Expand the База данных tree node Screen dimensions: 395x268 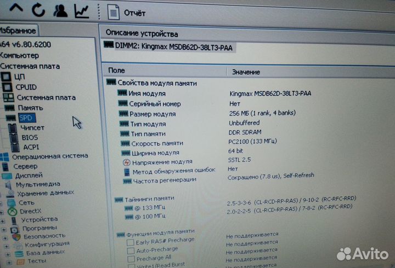click(x=8, y=255)
